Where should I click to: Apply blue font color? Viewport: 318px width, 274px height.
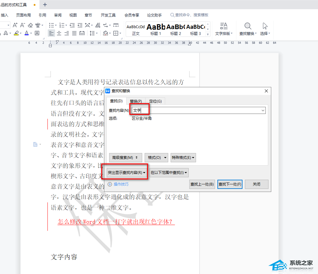[x=27, y=33]
